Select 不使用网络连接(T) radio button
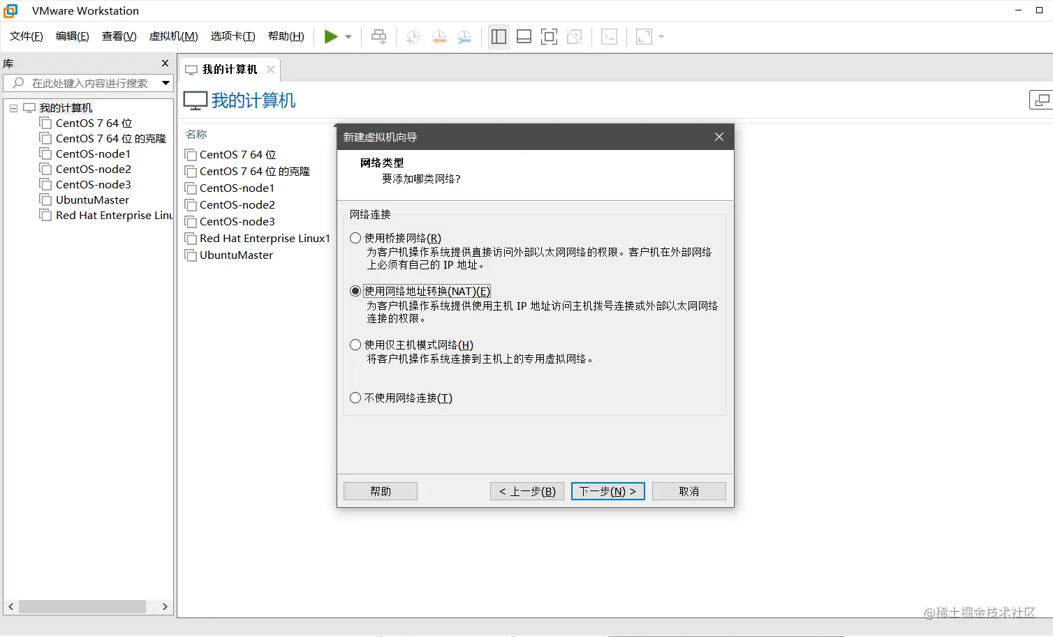 (355, 398)
